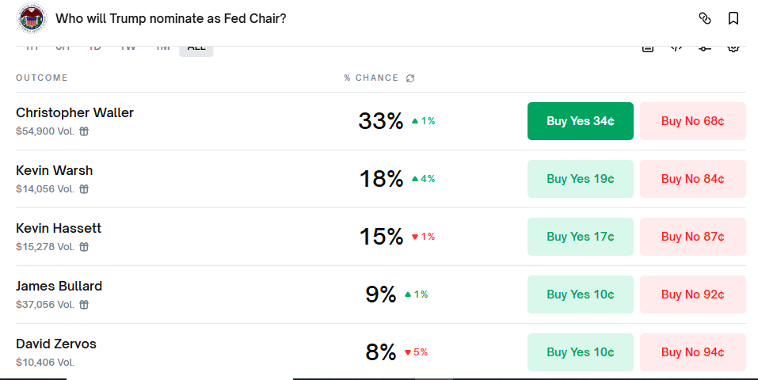Buy No 68¢ on Christopher Waller
This screenshot has height=380, width=758.
(x=693, y=121)
